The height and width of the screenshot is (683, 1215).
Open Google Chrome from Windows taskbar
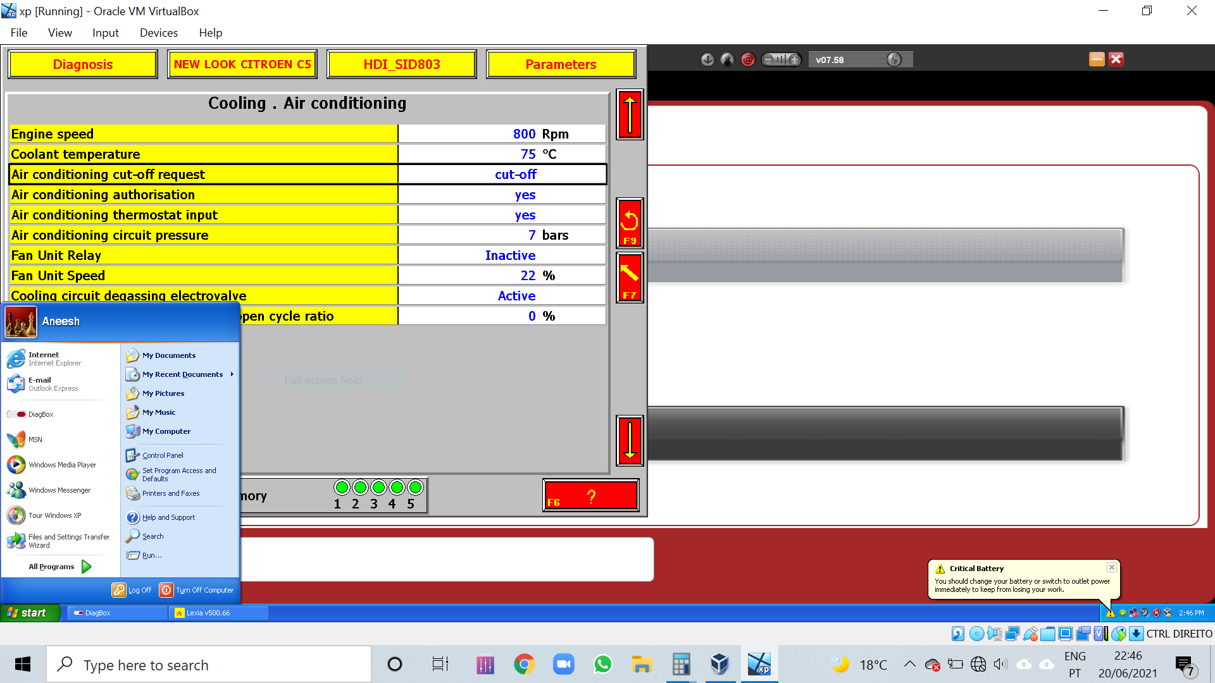(x=524, y=665)
